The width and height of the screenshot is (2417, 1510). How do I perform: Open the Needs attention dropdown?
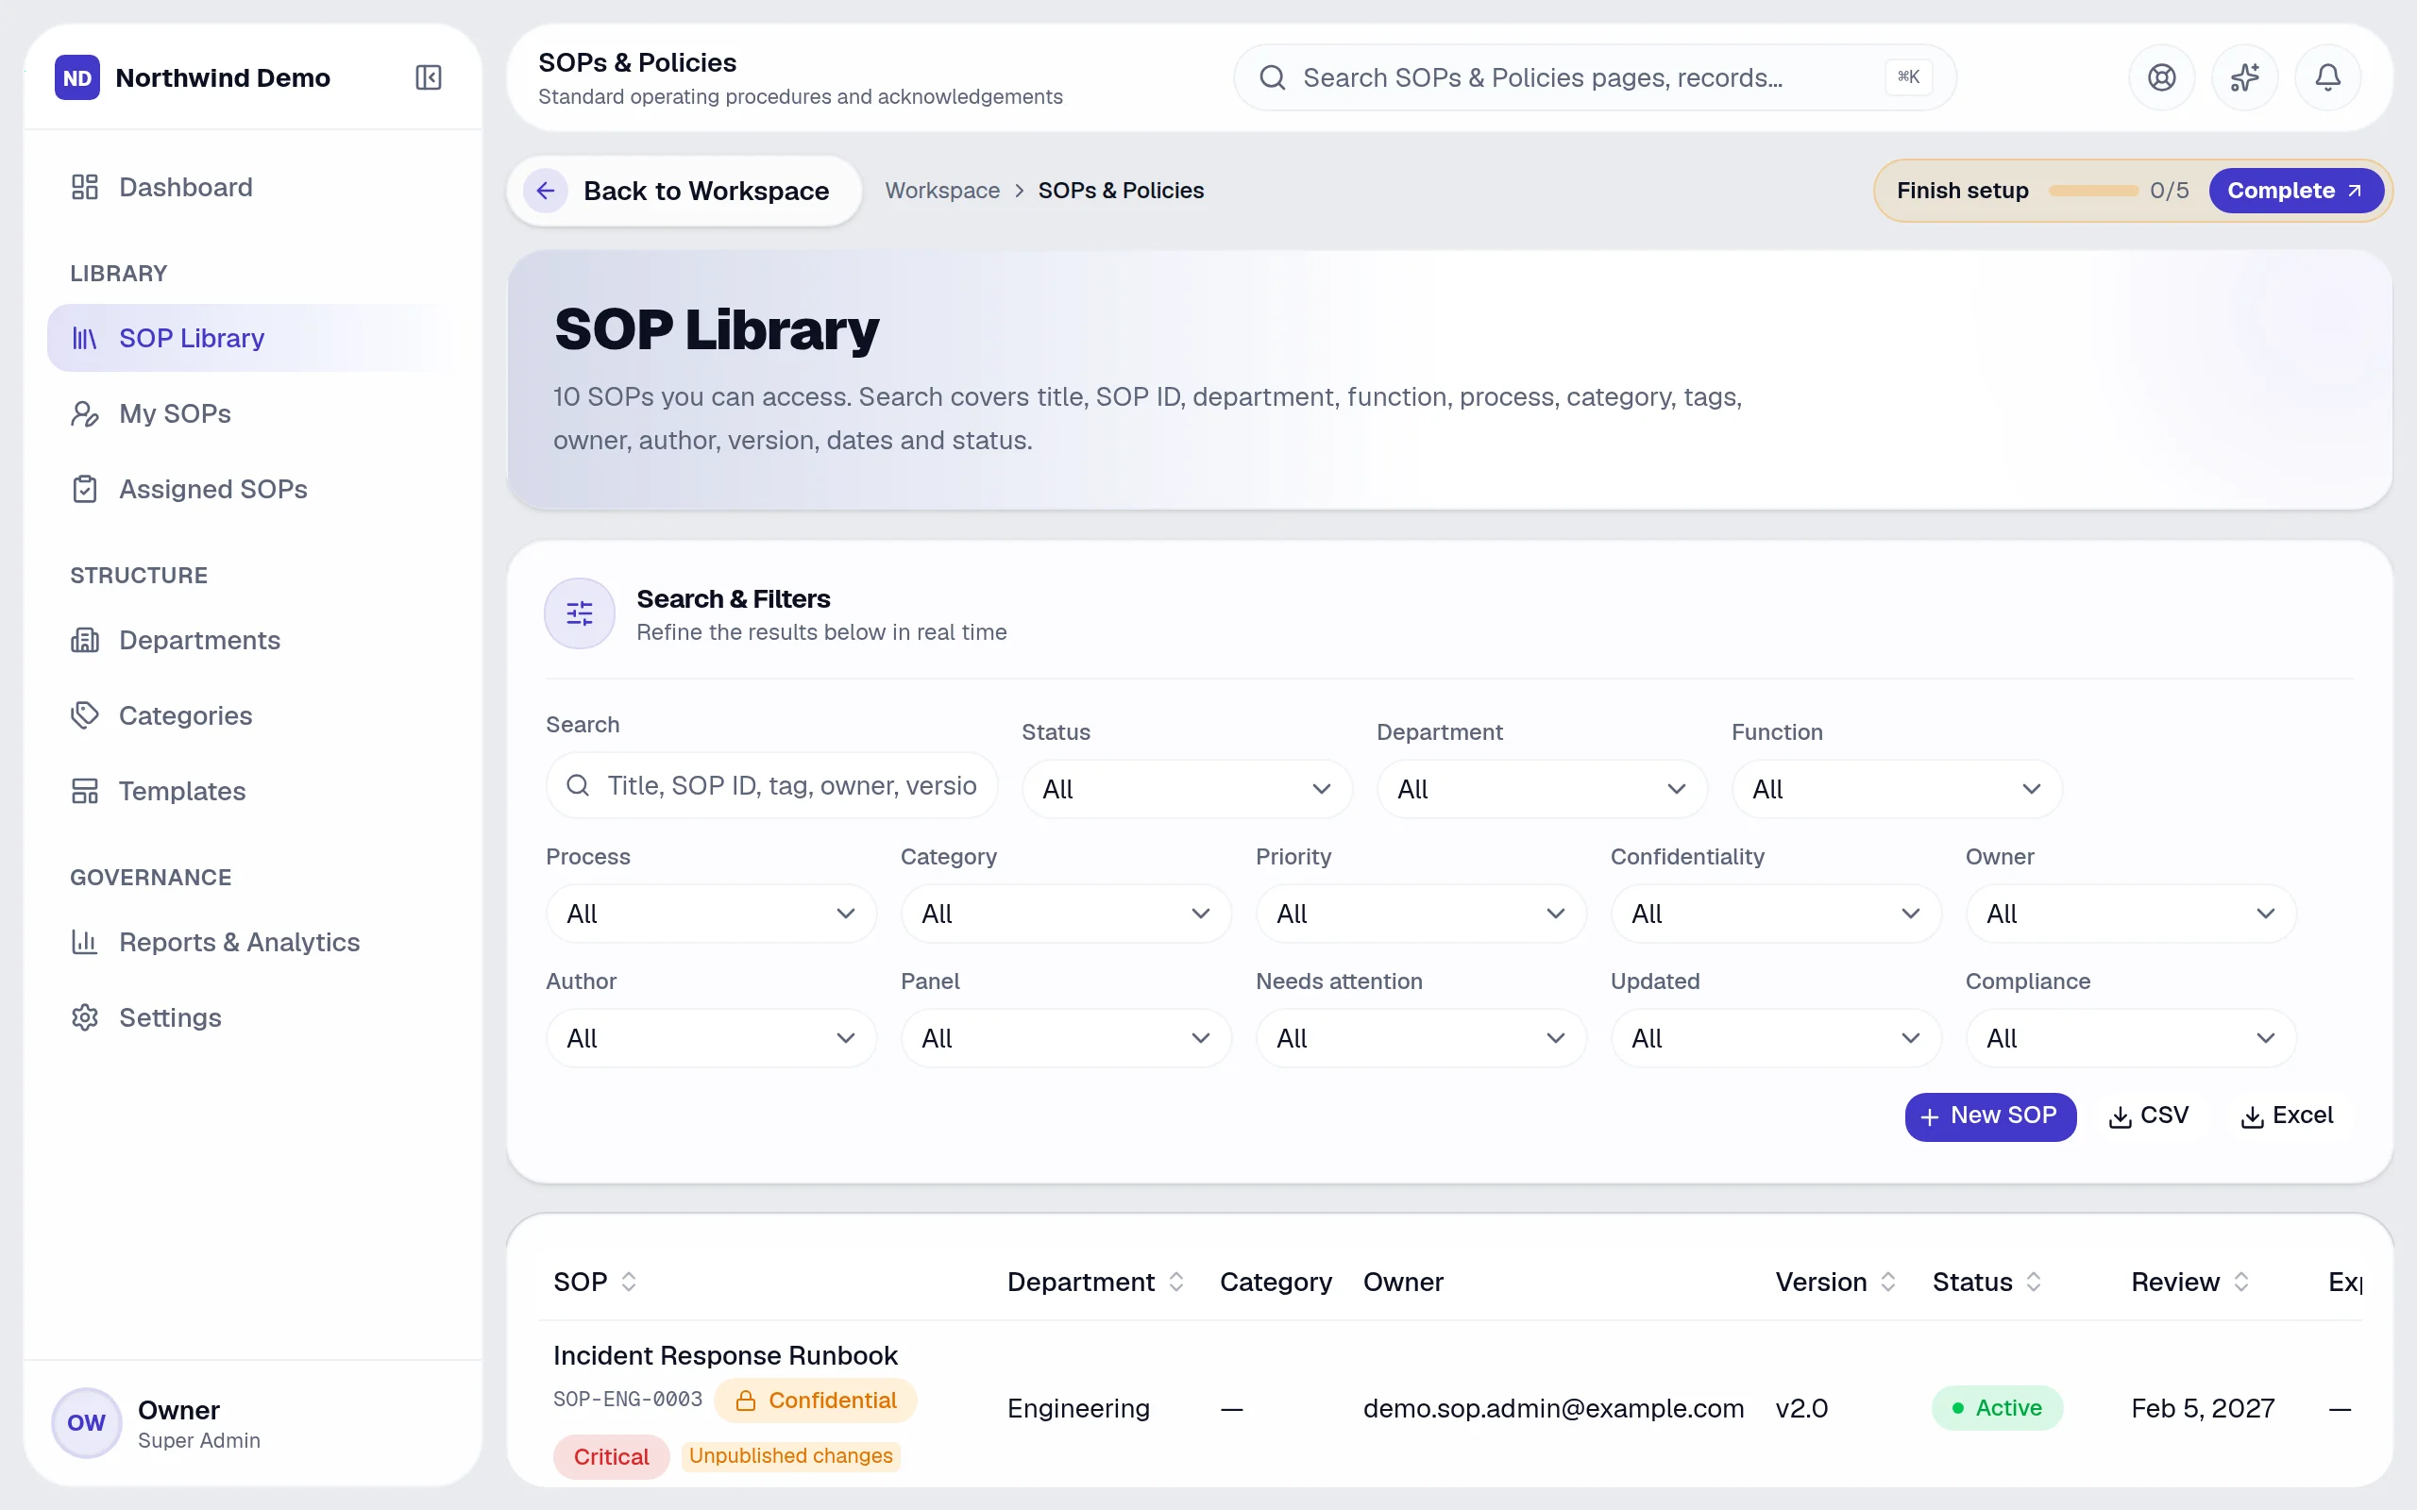pyautogui.click(x=1420, y=1039)
